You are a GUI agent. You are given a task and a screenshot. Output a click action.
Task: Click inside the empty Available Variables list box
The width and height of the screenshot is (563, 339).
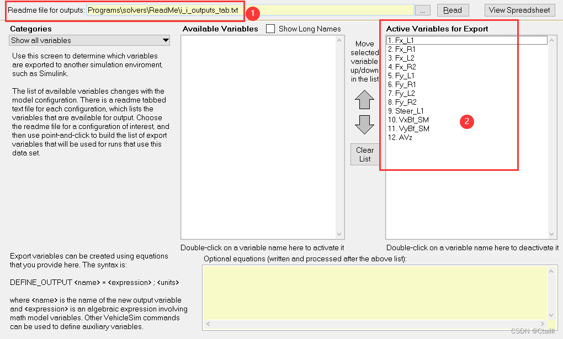[x=258, y=137]
